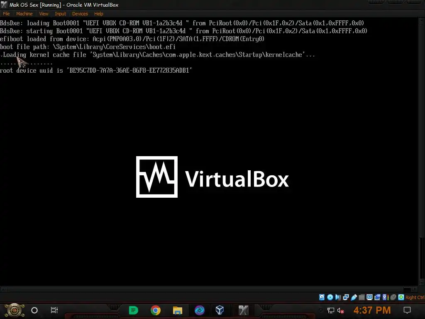Image resolution: width=425 pixels, height=319 pixels.
Task: Open the Machine menu
Action: (x=24, y=14)
